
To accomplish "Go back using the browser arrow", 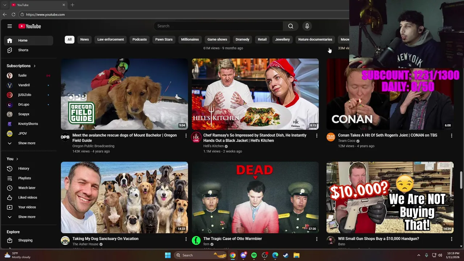I will point(5,14).
